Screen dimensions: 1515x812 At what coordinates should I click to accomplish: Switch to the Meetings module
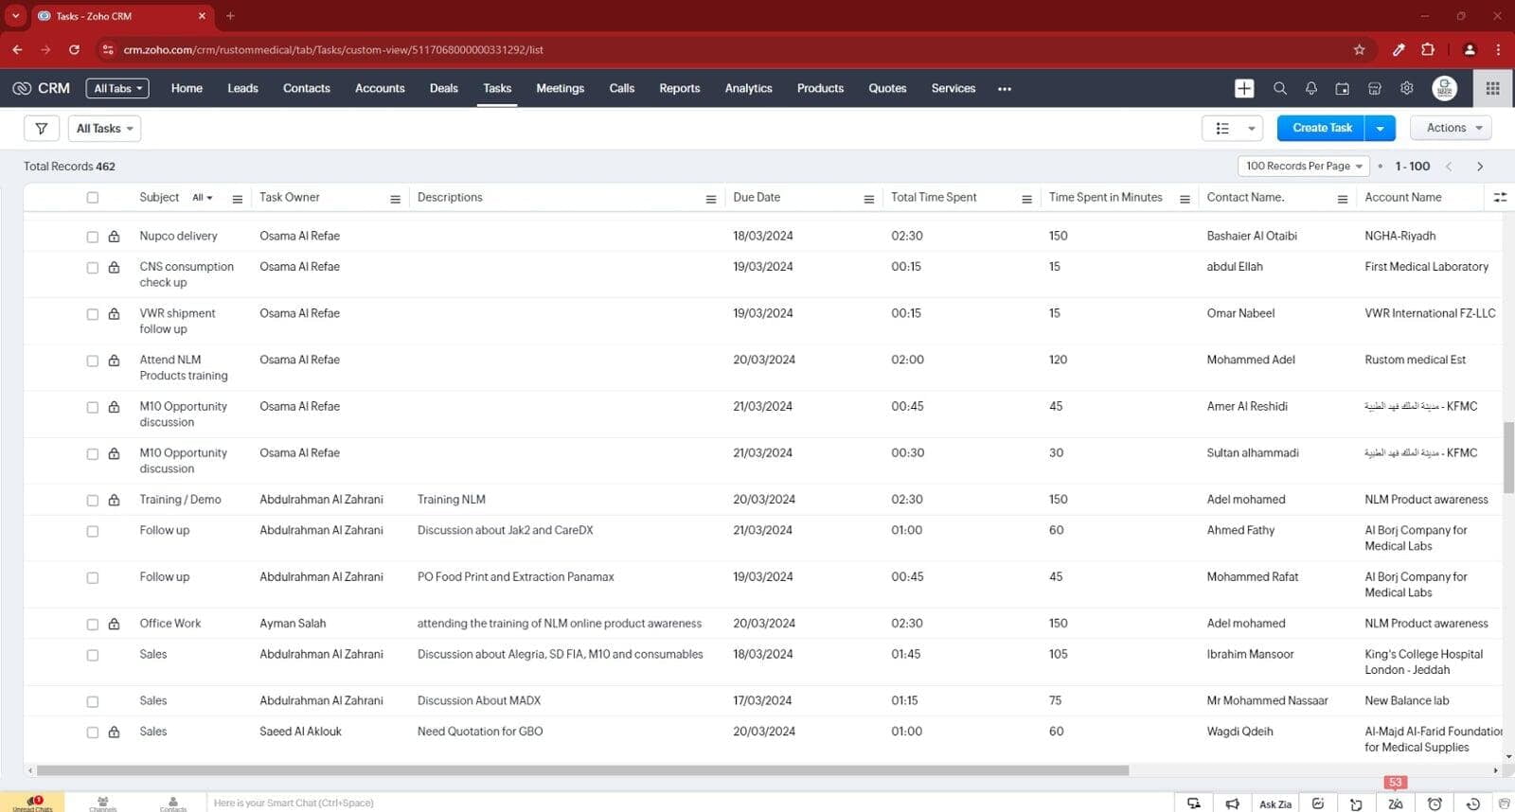(x=561, y=88)
